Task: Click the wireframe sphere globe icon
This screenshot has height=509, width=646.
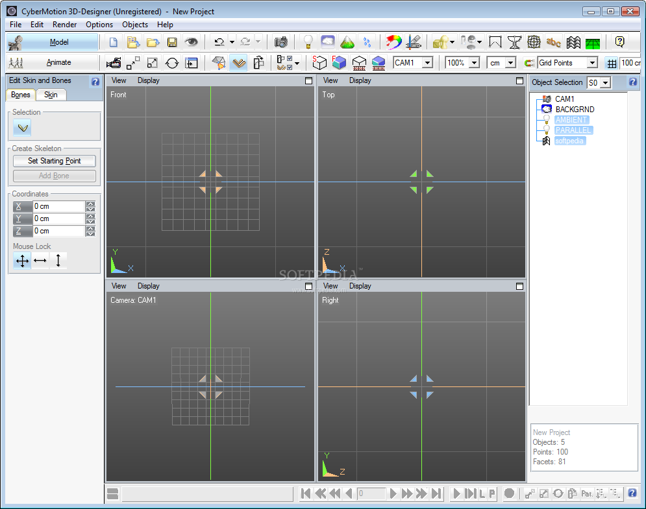Action: 534,42
